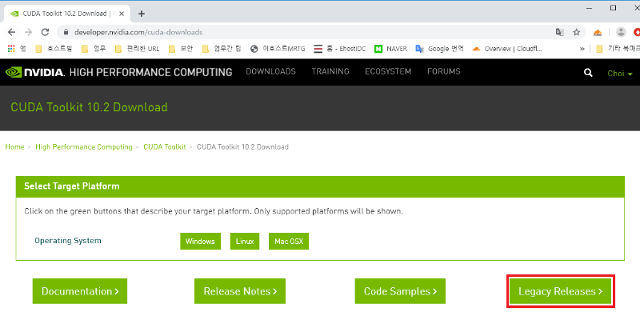
Task: Bookmark this page with the star icon
Action: coord(576,32)
